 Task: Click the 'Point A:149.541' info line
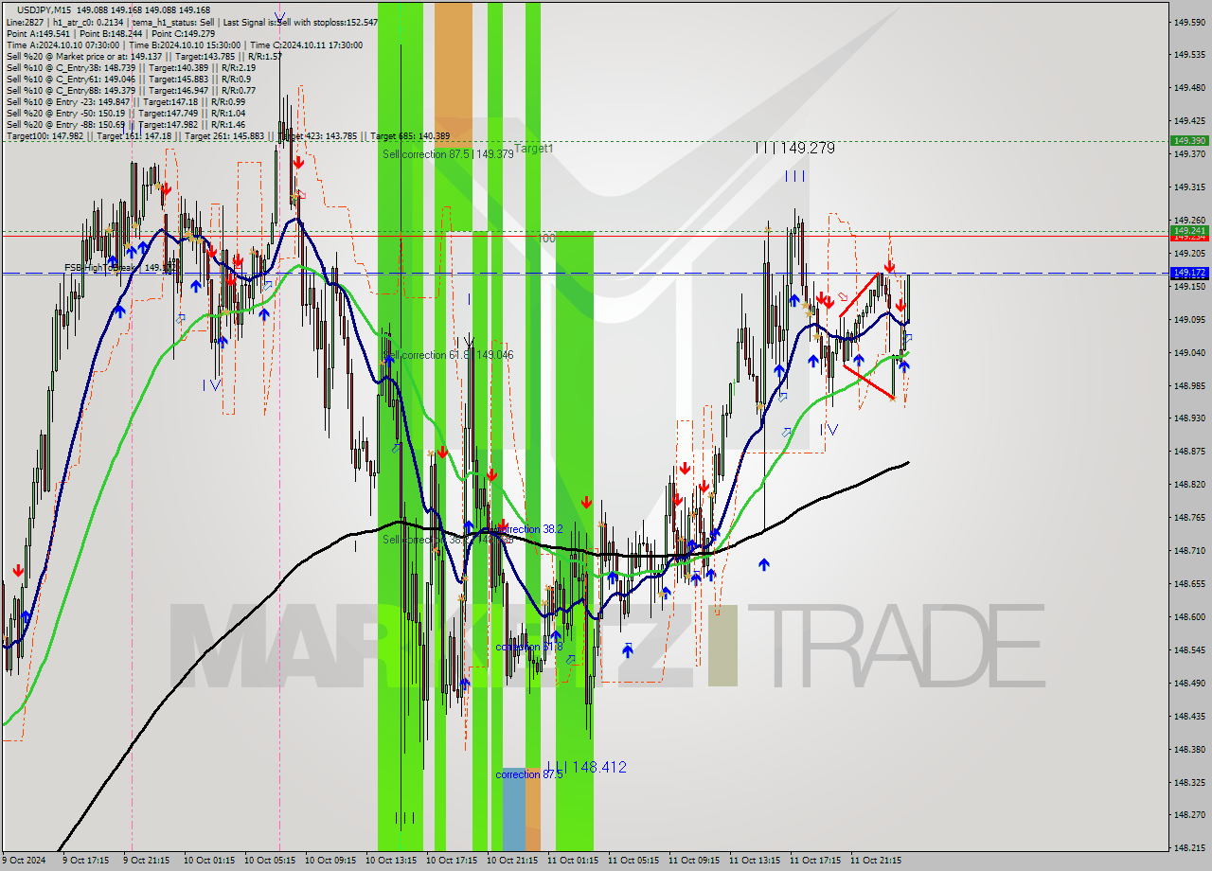pyautogui.click(x=111, y=33)
